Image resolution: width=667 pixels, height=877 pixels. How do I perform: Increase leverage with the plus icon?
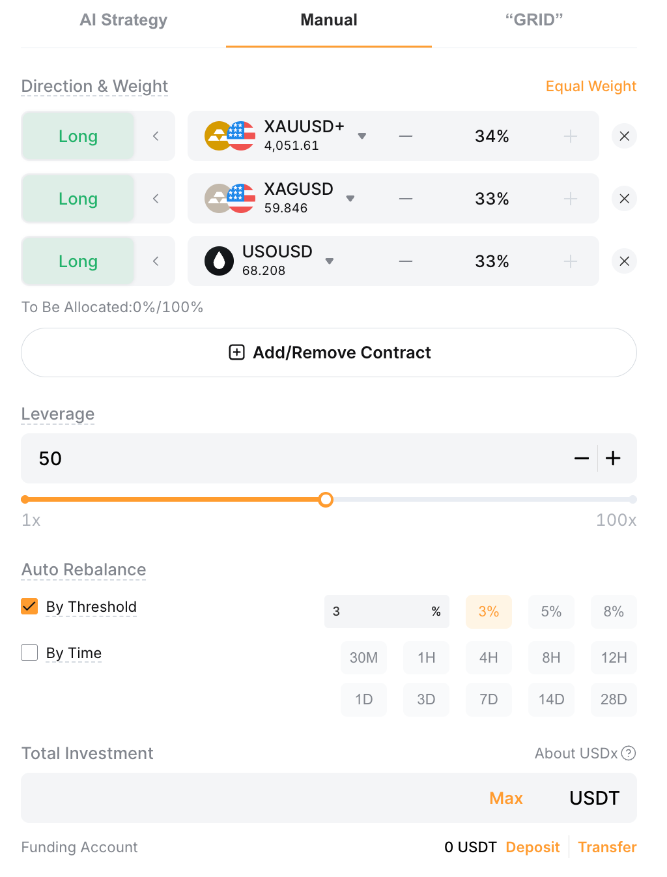tap(613, 458)
